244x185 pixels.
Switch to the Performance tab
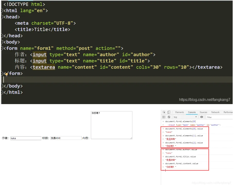coord(228,112)
